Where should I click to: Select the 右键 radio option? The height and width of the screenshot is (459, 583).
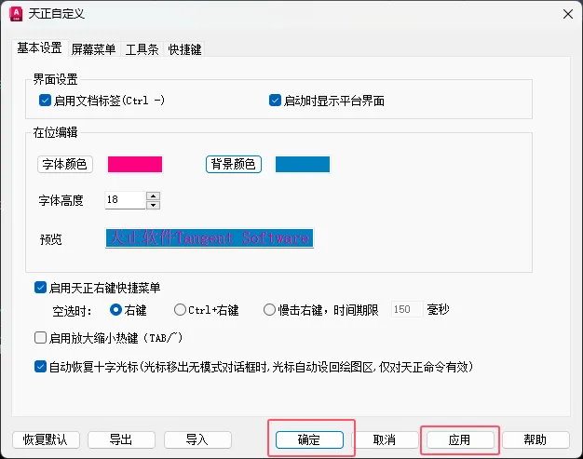click(115, 310)
